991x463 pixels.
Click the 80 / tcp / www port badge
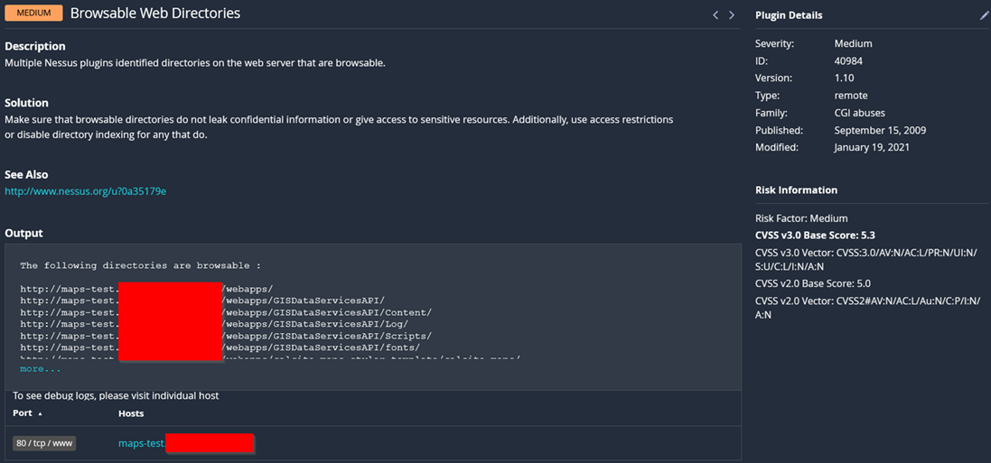(x=44, y=443)
